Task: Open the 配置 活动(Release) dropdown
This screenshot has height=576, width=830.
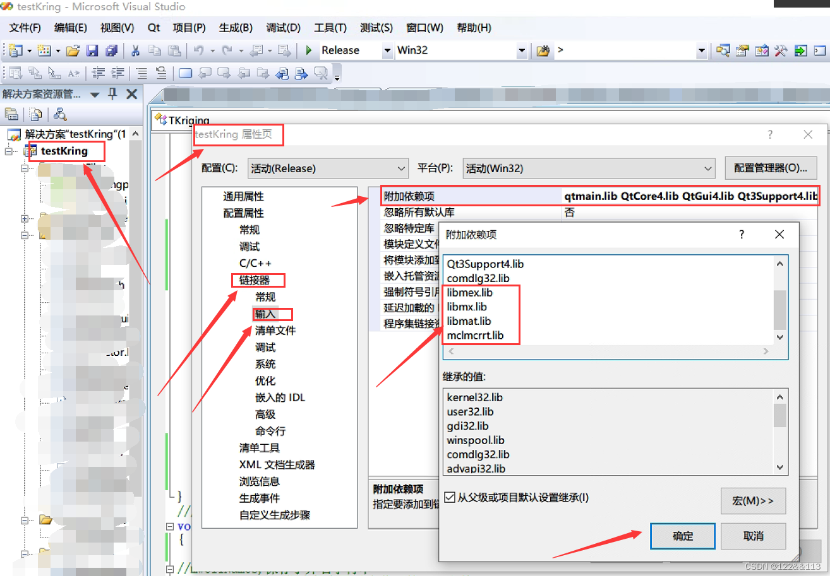Action: [x=328, y=168]
